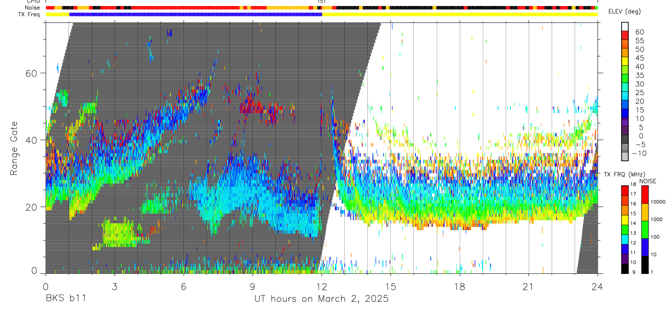Select the red top noise colorbar swatch

click(645, 194)
